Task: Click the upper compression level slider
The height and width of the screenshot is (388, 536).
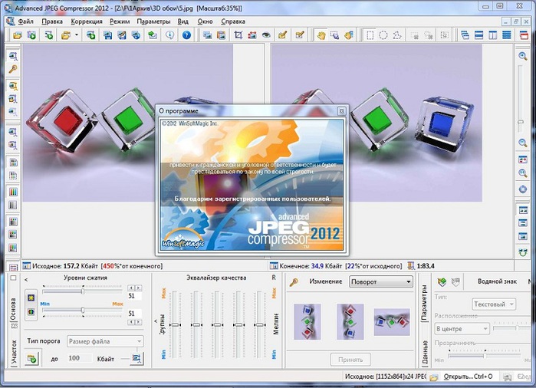Action: 82,291
